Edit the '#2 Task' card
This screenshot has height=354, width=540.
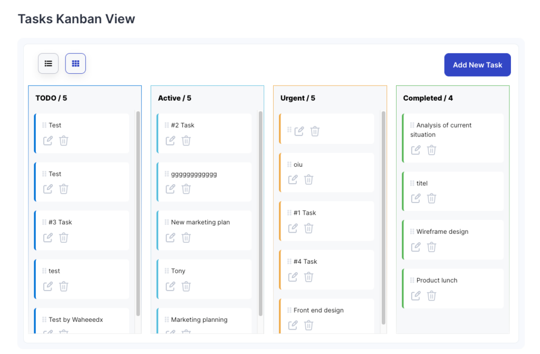(170, 141)
